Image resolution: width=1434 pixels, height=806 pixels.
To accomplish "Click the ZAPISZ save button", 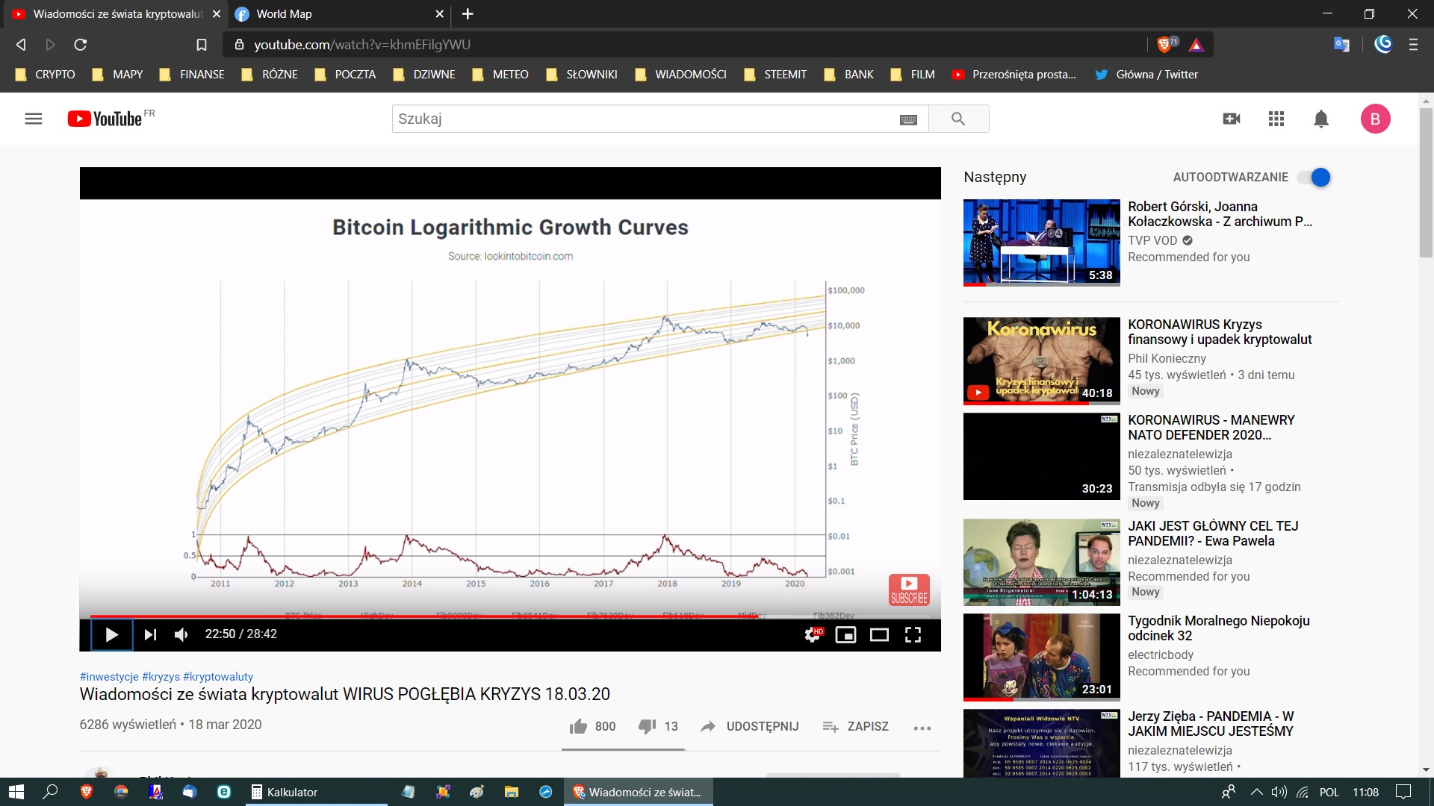I will coord(856,726).
